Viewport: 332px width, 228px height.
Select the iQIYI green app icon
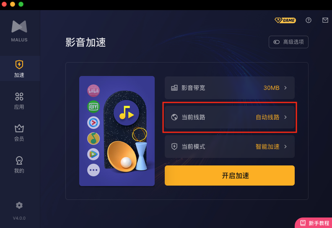click(93, 107)
